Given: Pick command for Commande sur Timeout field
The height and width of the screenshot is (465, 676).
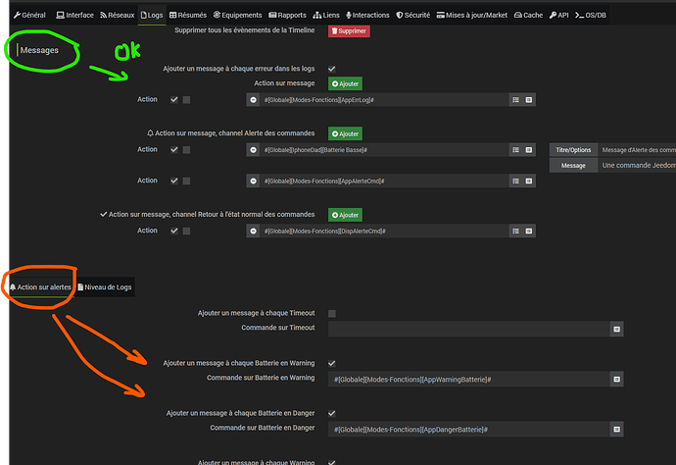Looking at the screenshot, I should [x=616, y=329].
